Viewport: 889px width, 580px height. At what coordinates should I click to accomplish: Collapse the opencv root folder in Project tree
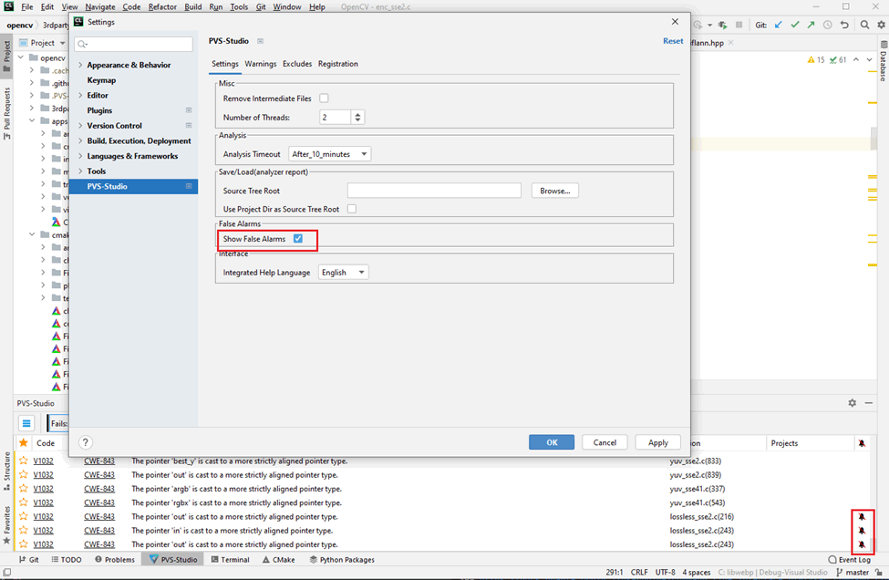point(20,57)
